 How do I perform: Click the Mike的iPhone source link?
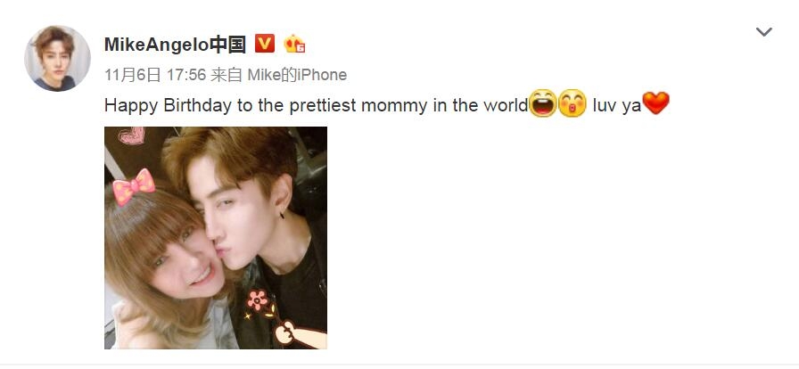coord(297,75)
